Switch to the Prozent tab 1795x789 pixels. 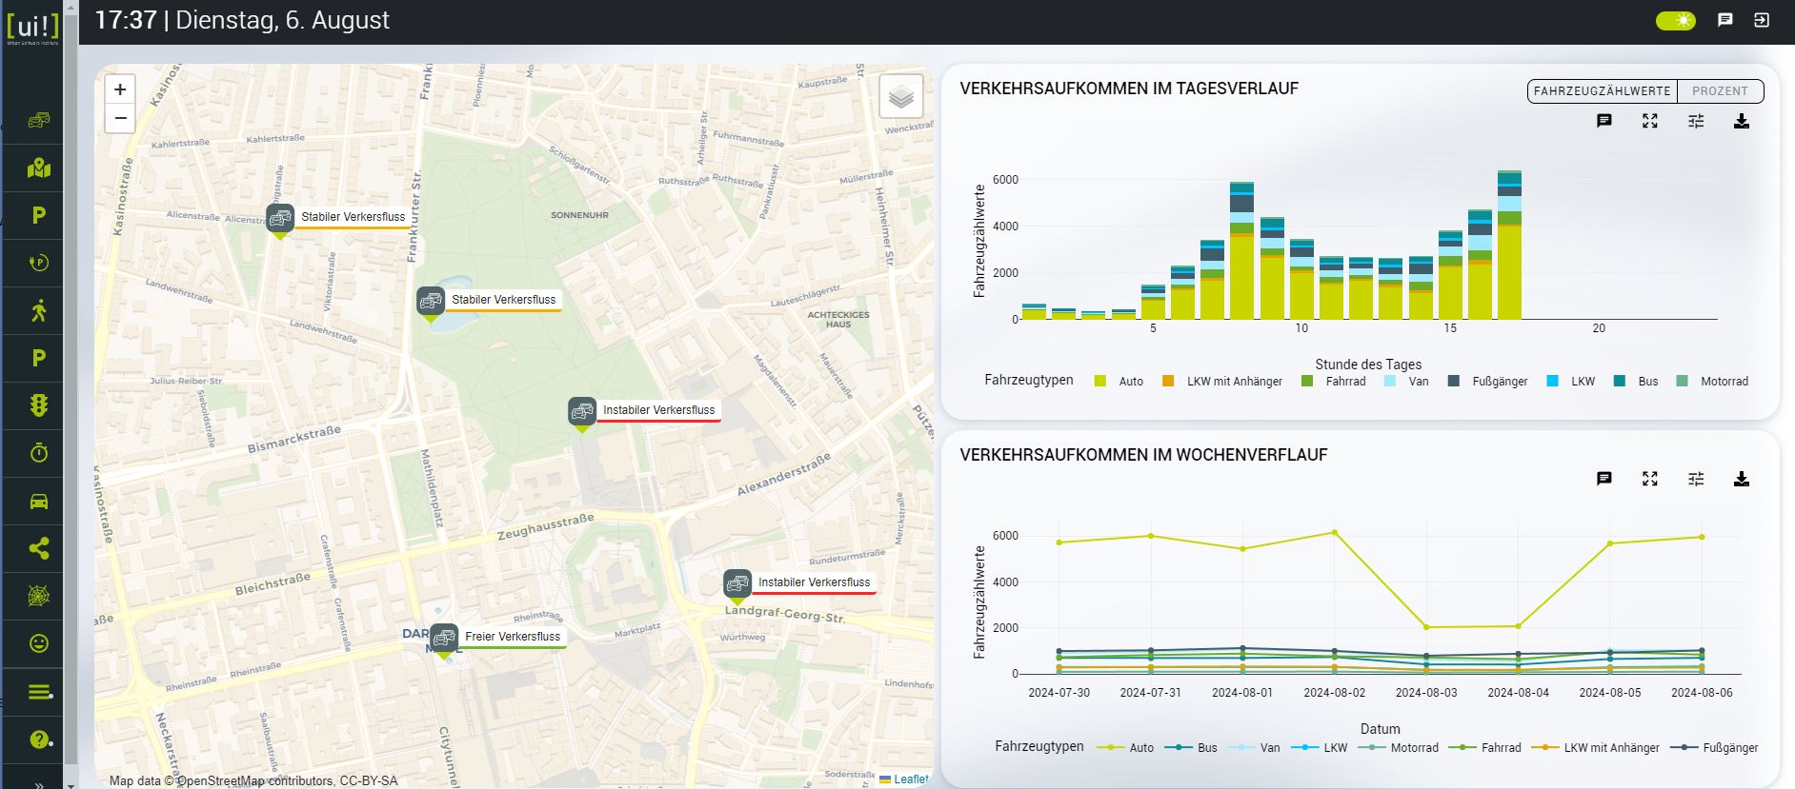point(1720,91)
